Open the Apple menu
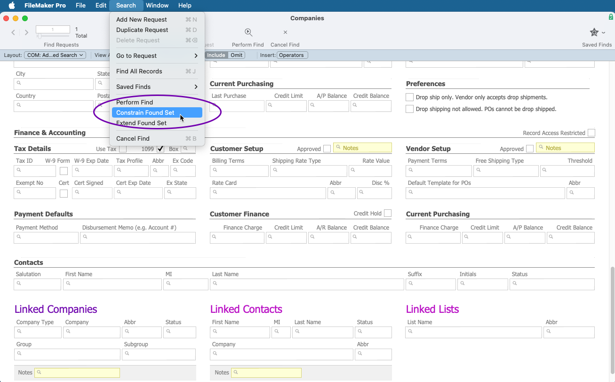Viewport: 615px width, 382px height. (12, 6)
